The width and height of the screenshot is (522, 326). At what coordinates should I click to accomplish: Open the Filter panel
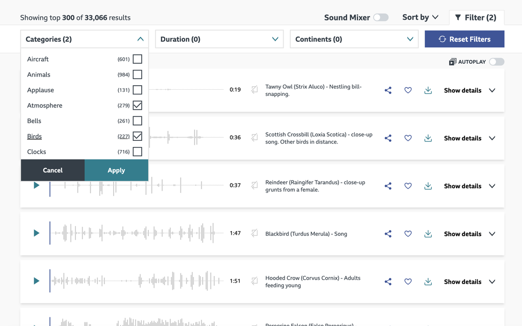coord(476,17)
